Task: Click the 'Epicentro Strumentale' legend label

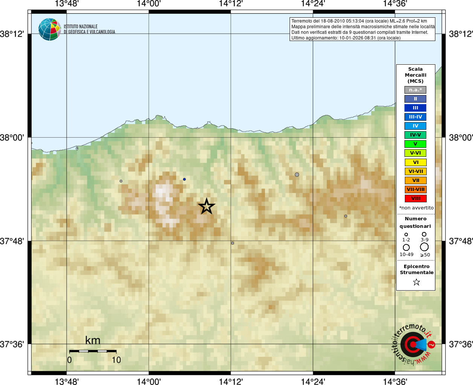Action: point(417,270)
